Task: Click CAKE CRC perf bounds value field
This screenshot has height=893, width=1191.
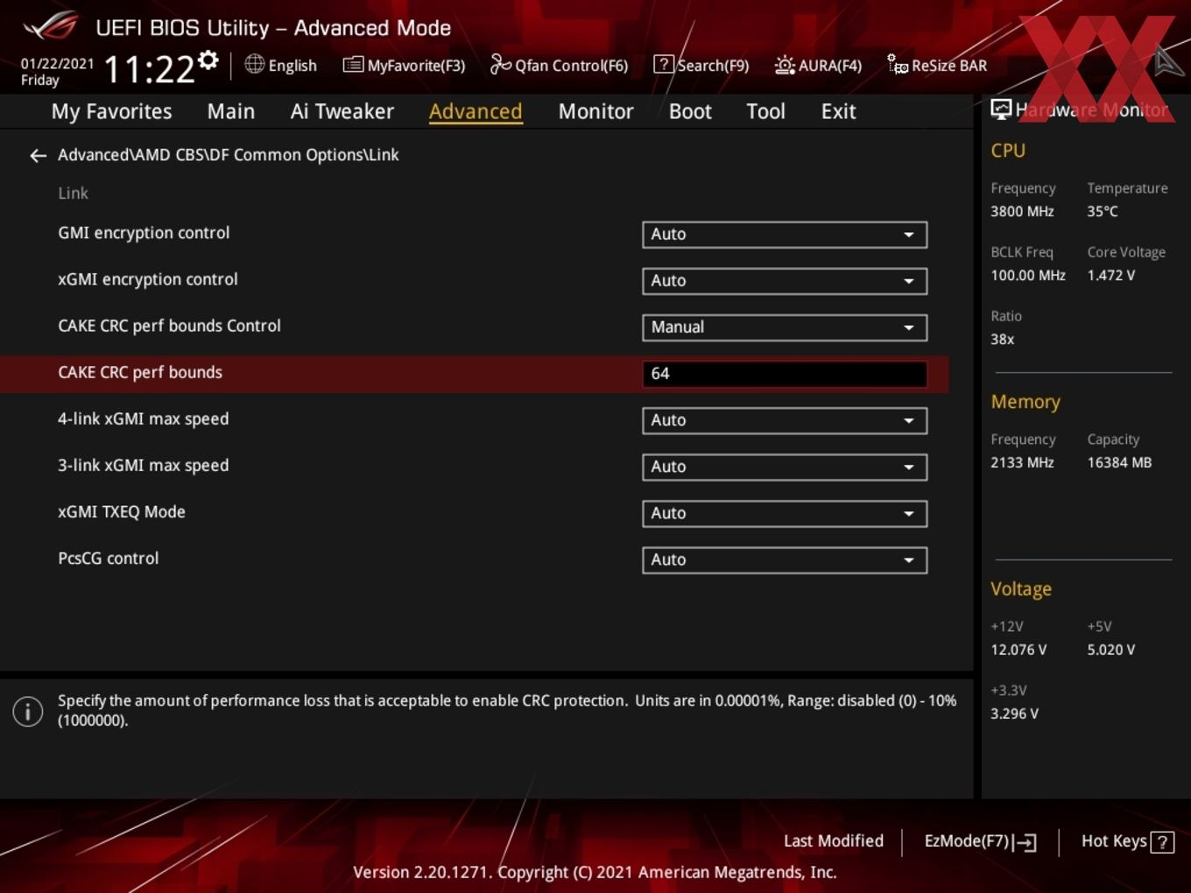Action: point(785,374)
